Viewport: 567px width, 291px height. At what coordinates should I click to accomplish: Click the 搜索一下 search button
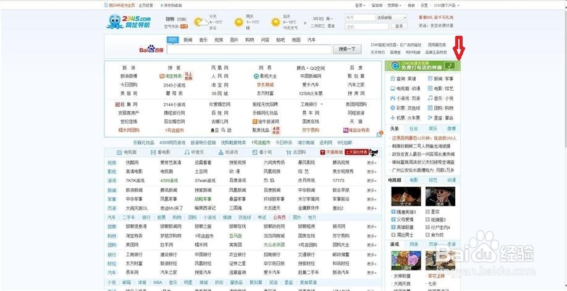(347, 49)
